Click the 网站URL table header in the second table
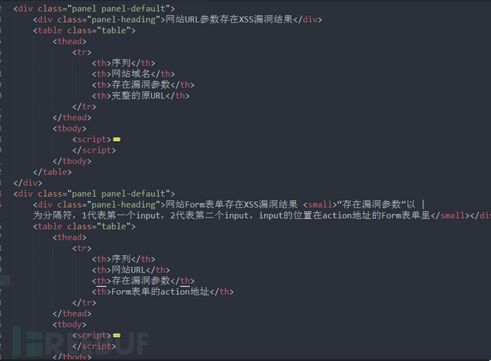Image resolution: width=491 pixels, height=361 pixels. pos(131,269)
